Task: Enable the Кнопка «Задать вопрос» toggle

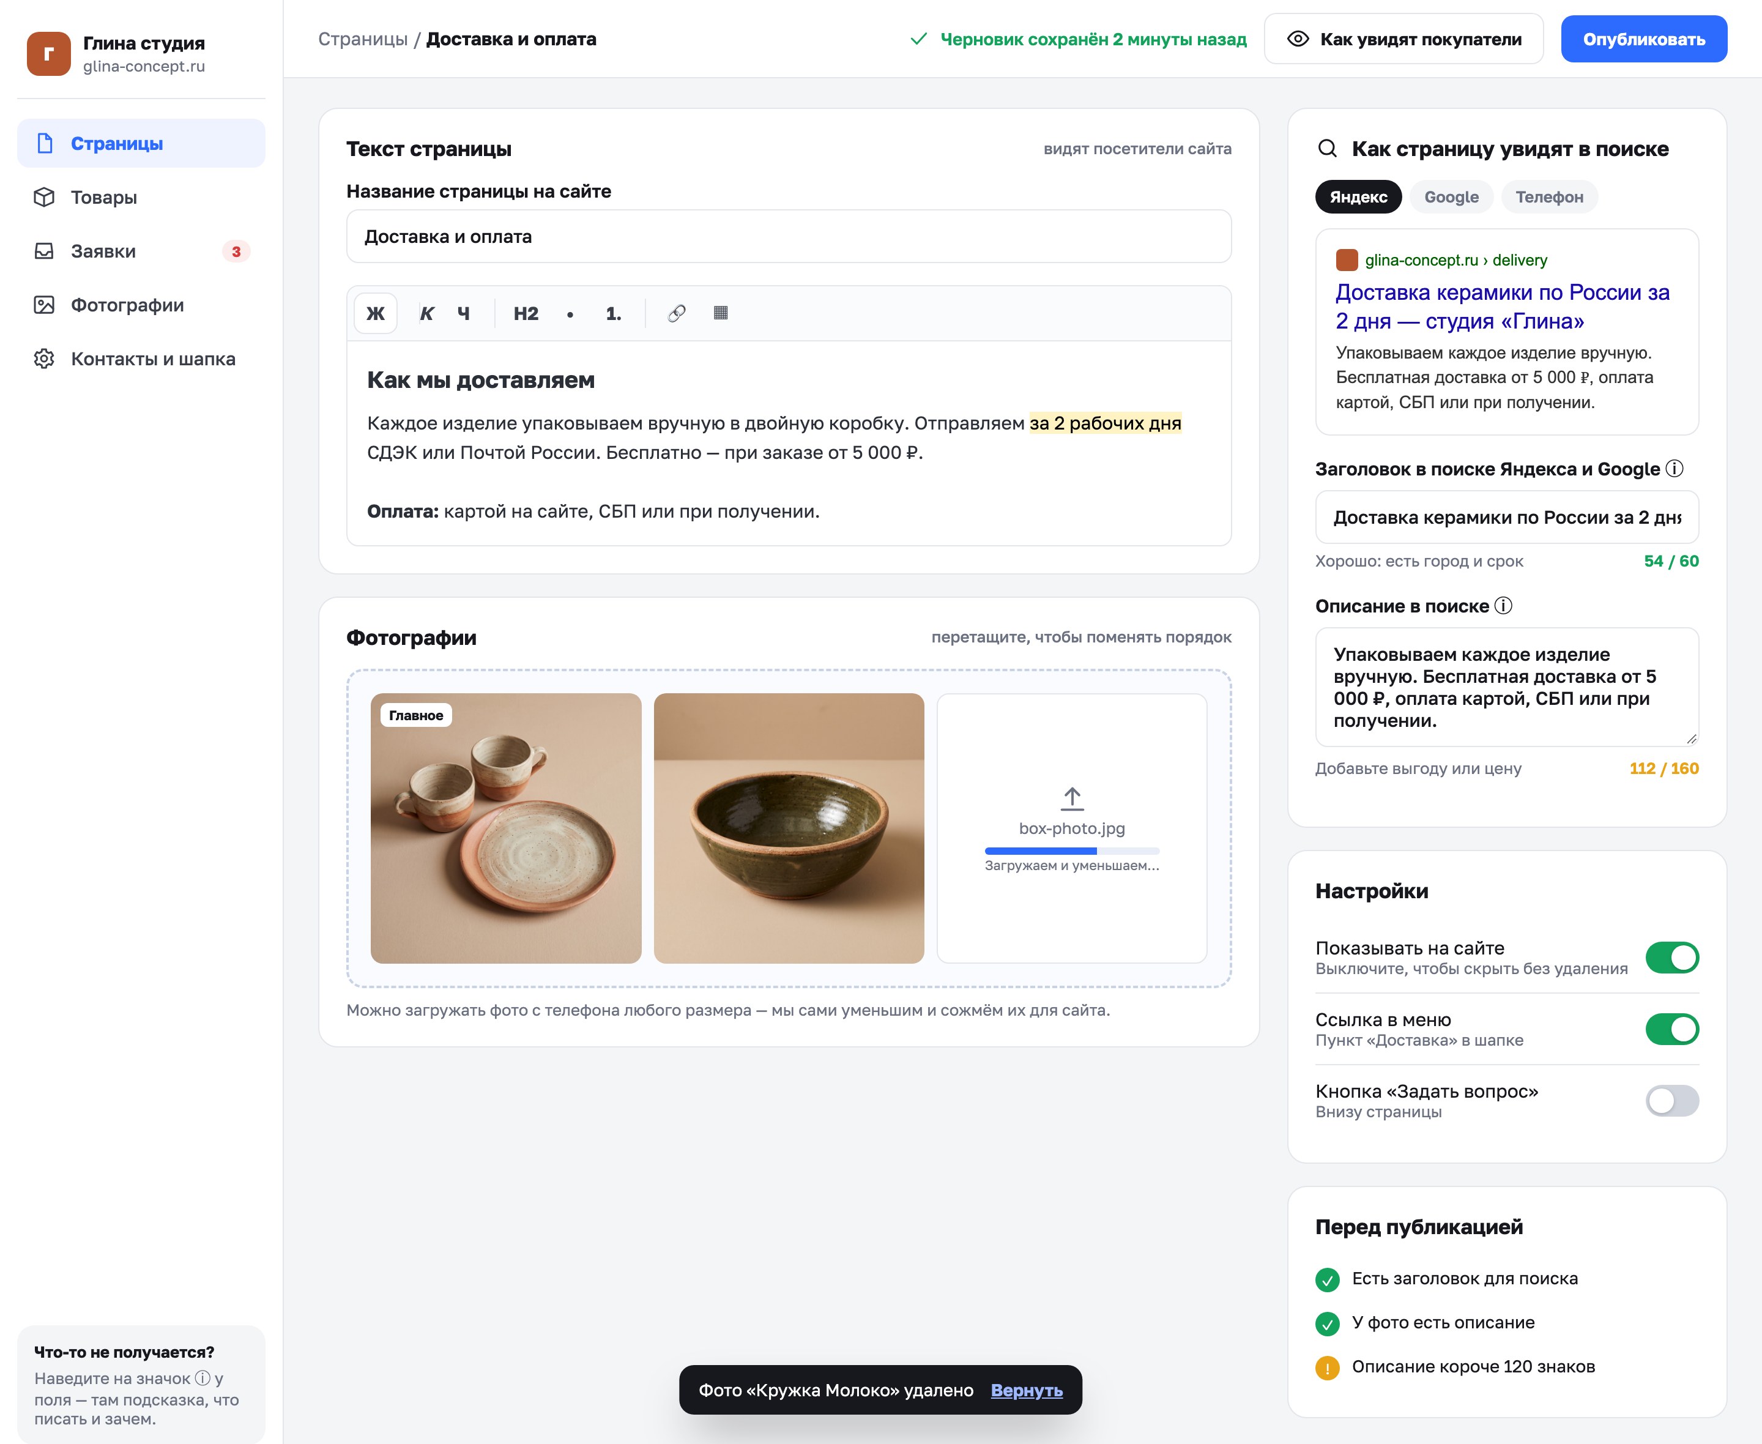Action: click(x=1672, y=1101)
